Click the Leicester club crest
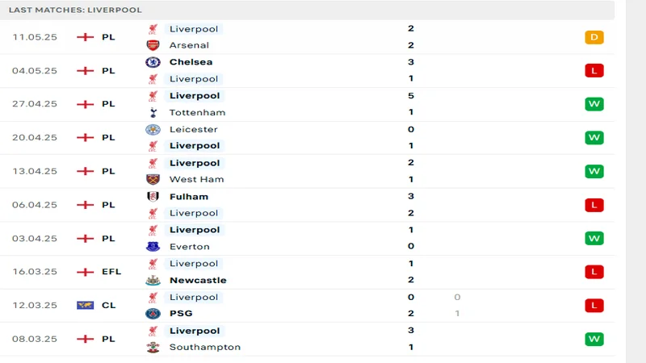Viewport: 646px width, 363px height. coord(153,129)
